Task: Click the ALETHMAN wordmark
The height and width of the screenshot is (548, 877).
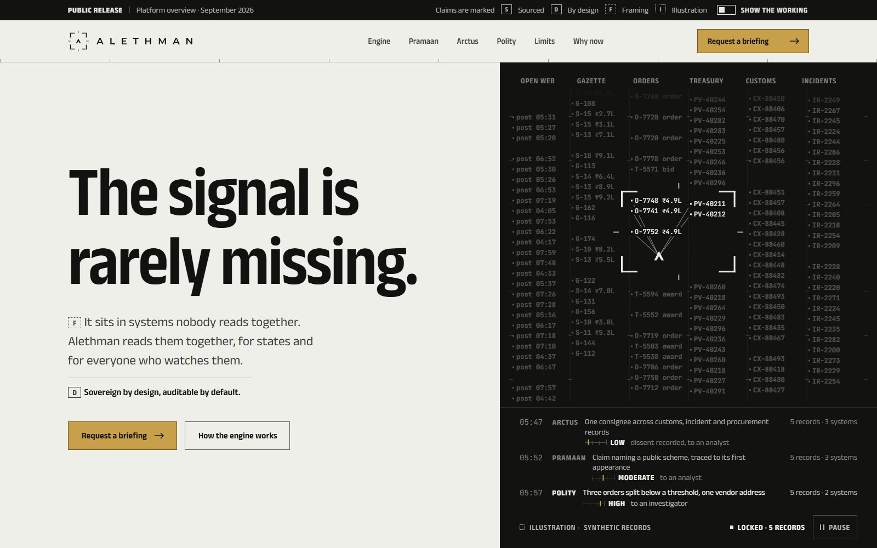Action: 145,41
